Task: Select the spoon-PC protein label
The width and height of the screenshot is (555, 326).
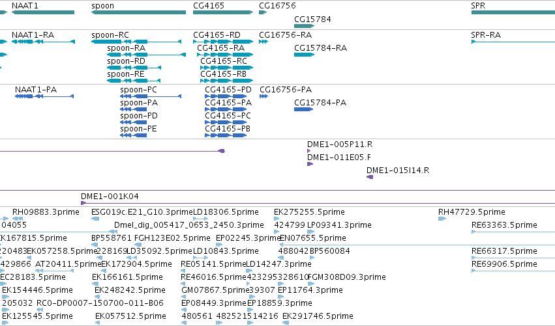Action: coord(138,90)
